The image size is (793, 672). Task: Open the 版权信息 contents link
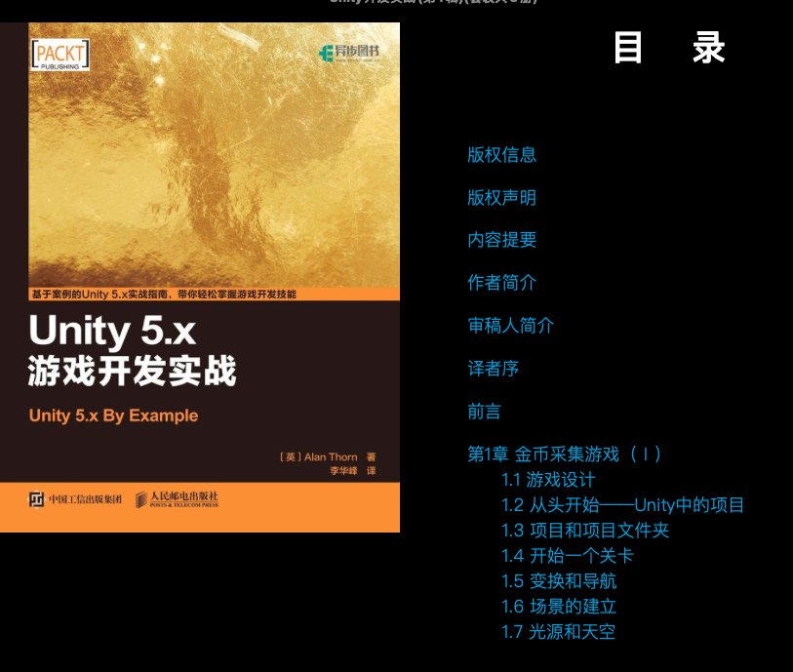[501, 155]
